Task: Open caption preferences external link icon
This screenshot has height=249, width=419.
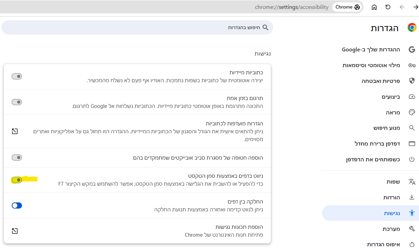Action: 15,131
